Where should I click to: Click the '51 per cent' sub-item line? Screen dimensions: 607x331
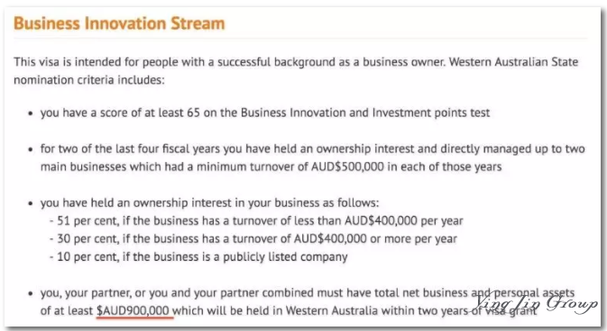coord(256,221)
